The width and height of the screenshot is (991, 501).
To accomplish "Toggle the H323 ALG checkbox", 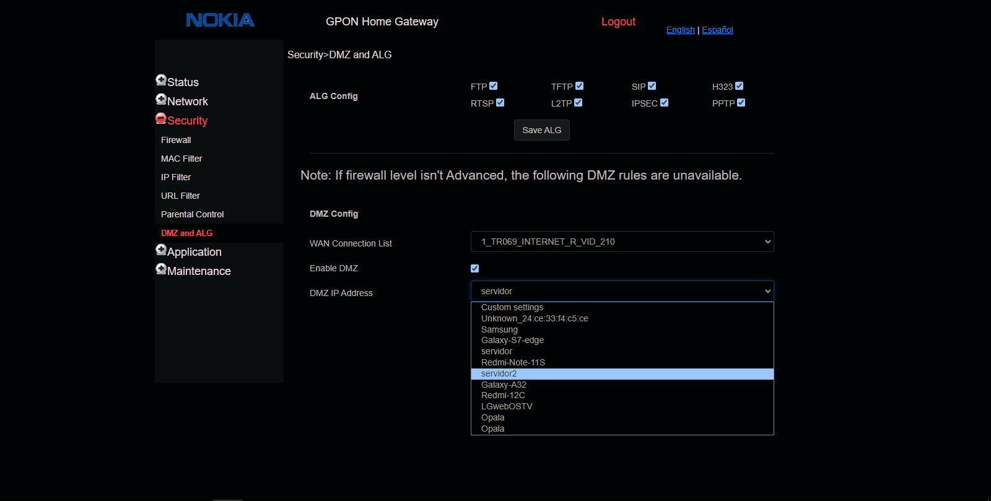I will click(x=740, y=86).
